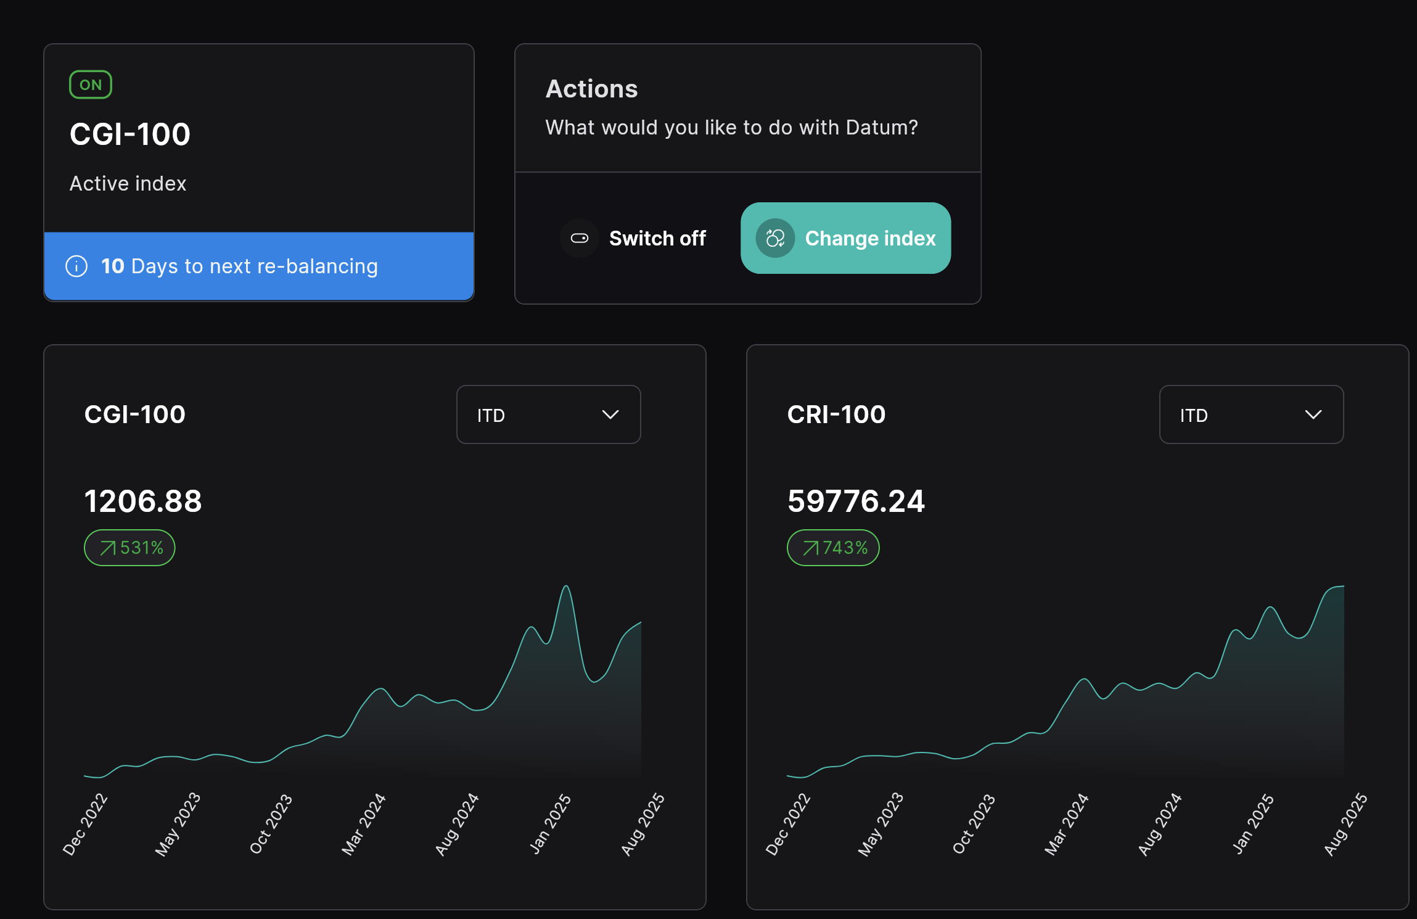The height and width of the screenshot is (919, 1417).
Task: Click the CGI-100 chart's highest peak
Action: 566,587
